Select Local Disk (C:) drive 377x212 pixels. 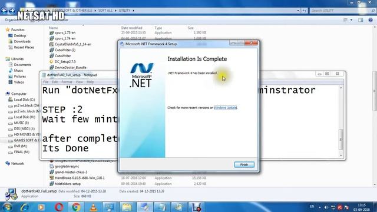click(24, 100)
